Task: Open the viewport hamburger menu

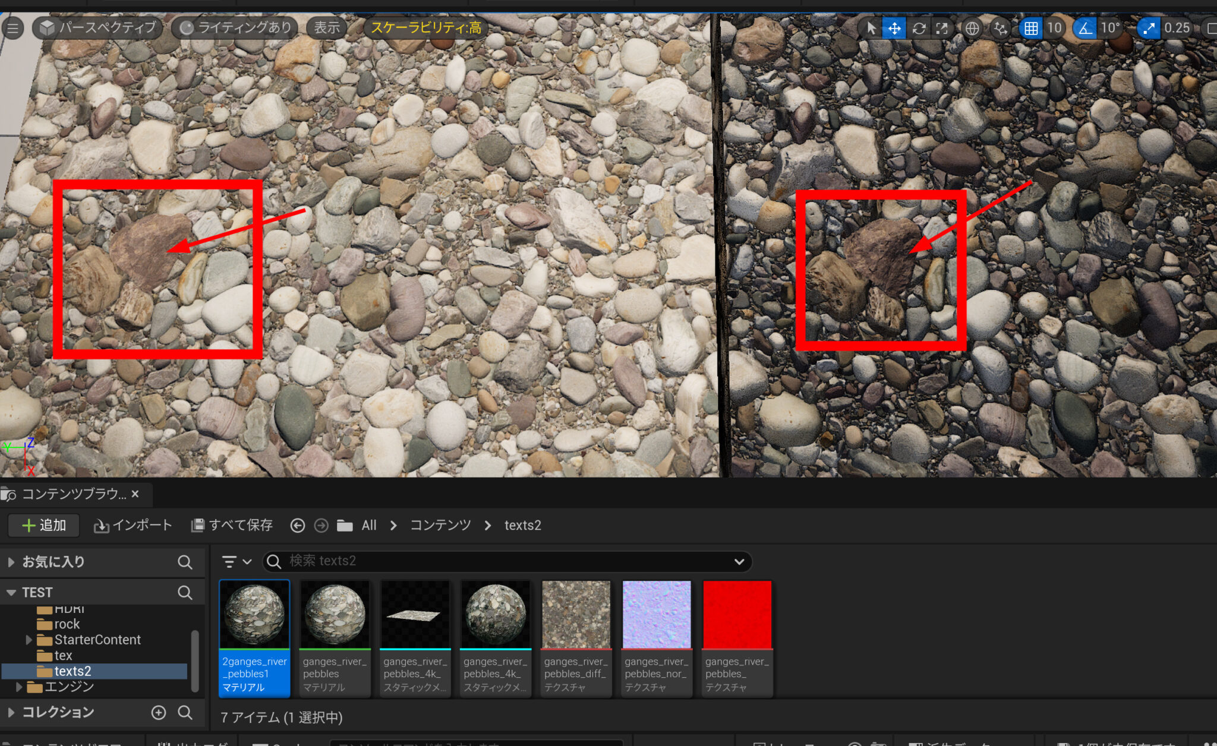Action: point(12,27)
